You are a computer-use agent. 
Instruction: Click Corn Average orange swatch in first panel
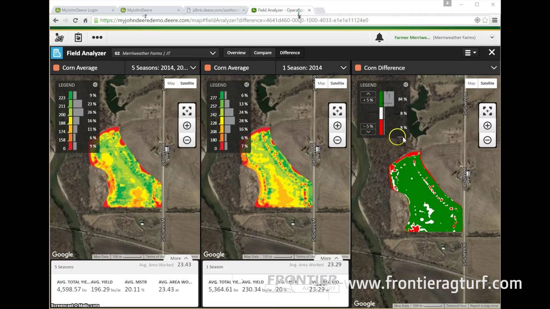(56, 68)
